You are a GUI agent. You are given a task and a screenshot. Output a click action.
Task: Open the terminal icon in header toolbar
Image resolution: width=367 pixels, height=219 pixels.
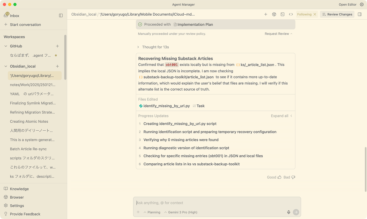283,14
